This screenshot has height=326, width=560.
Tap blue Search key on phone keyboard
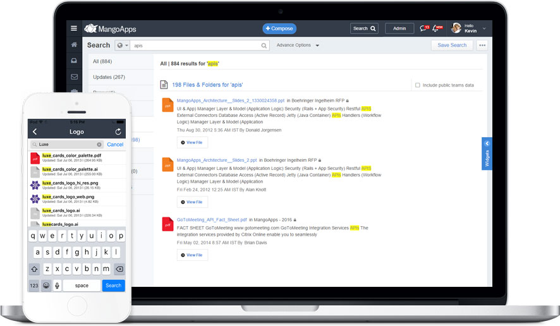pyautogui.click(x=114, y=286)
